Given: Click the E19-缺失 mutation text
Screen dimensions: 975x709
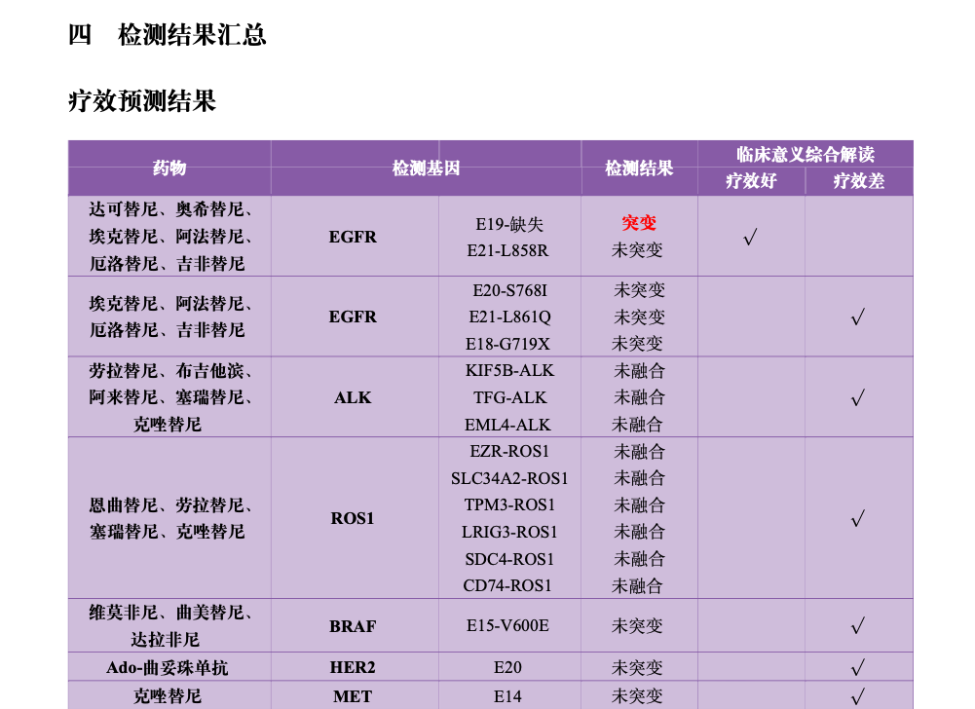Looking at the screenshot, I should [507, 223].
